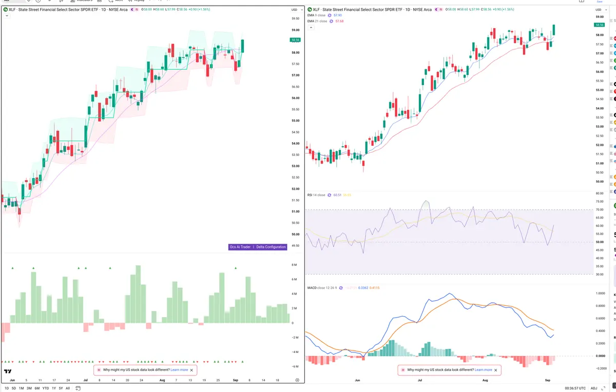616x392 pixels.
Task: Dismiss the left chart data notice
Action: 192,369
